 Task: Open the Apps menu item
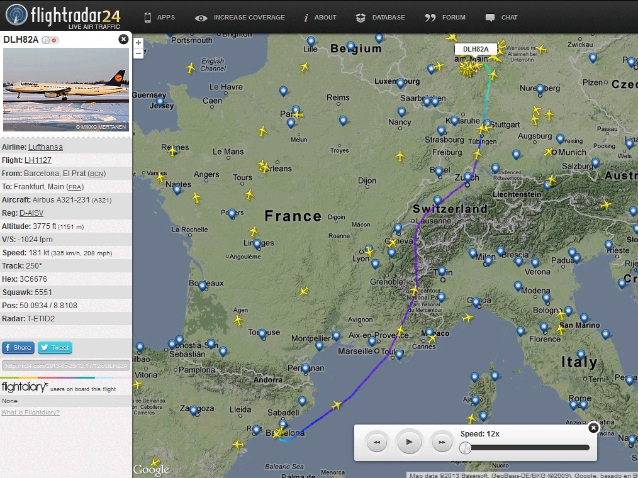click(x=160, y=18)
